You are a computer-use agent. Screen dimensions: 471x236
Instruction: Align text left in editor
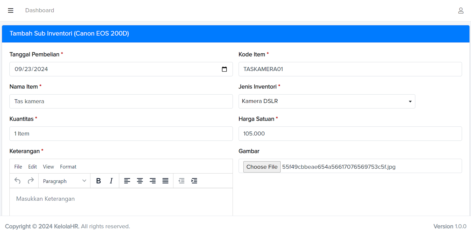tap(127, 181)
